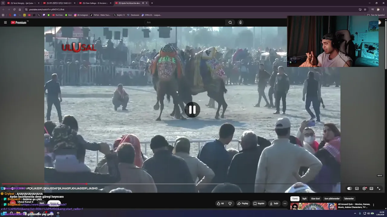Open the Instagram bookmark
Screen dimensions: 387x217
81,15
